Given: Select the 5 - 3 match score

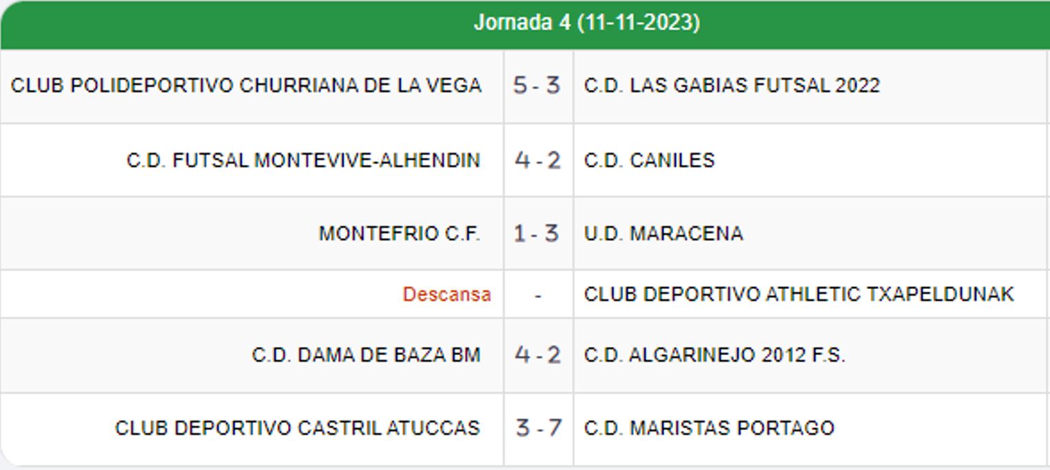Looking at the screenshot, I should click(x=537, y=86).
